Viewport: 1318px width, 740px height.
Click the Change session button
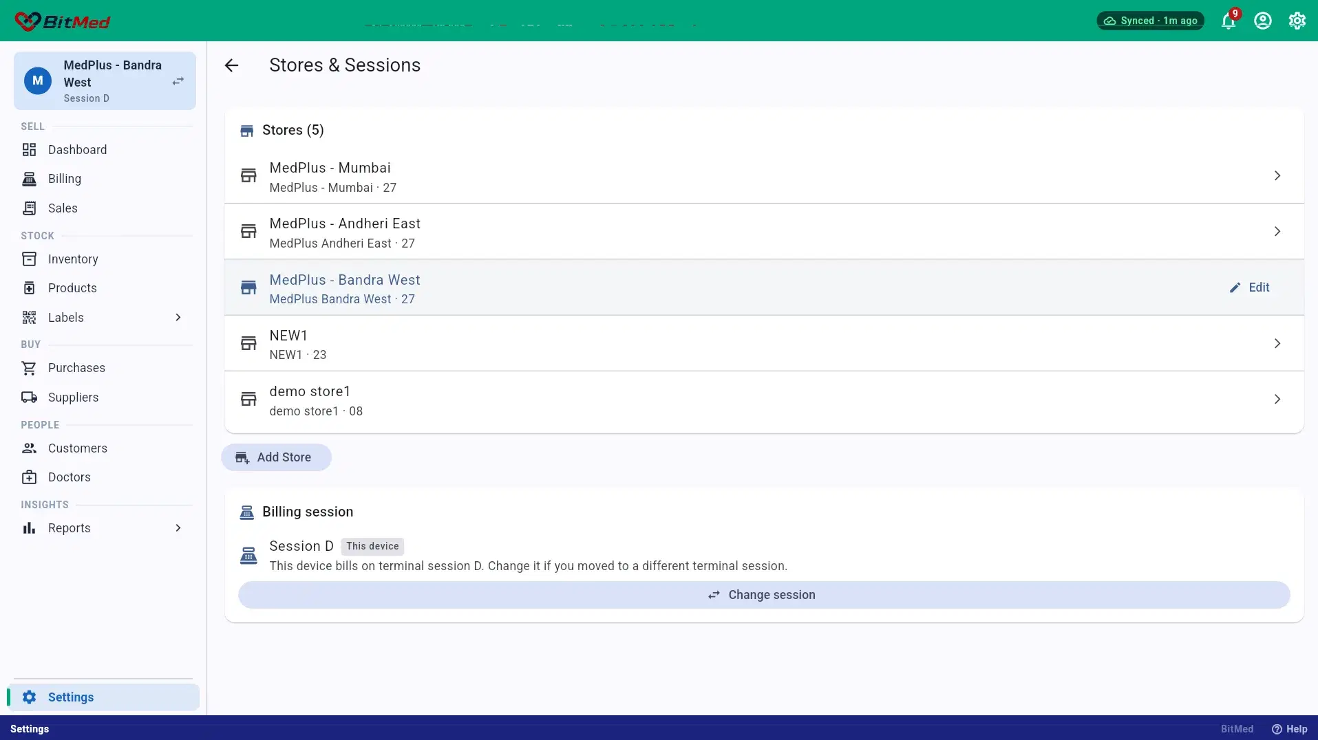click(x=764, y=595)
